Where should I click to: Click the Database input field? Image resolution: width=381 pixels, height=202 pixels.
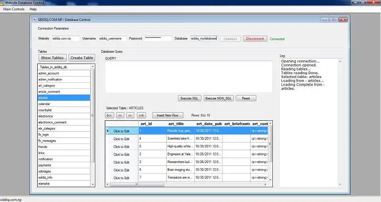(204, 38)
